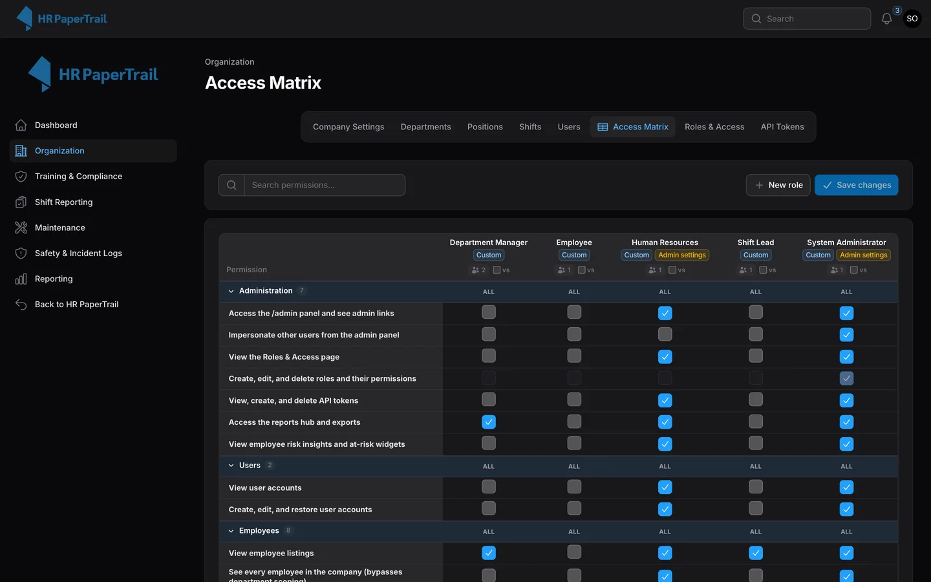Viewport: 931px width, 582px height.
Task: Open the notifications bell
Action: (886, 19)
